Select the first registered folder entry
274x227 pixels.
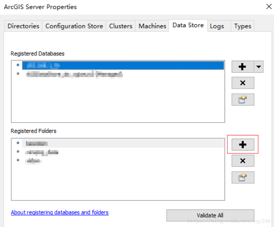click(x=123, y=143)
